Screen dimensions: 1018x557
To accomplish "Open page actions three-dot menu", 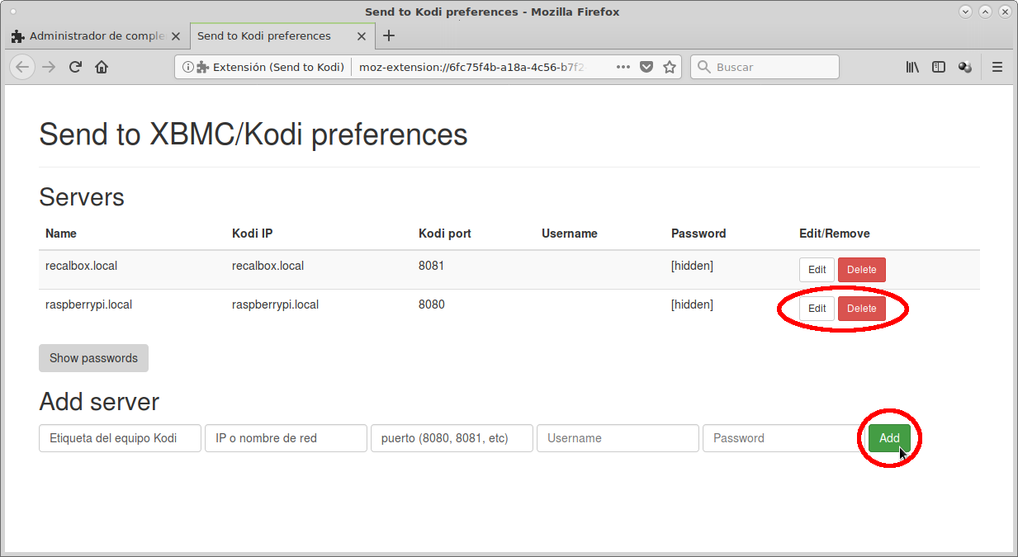I will 623,67.
